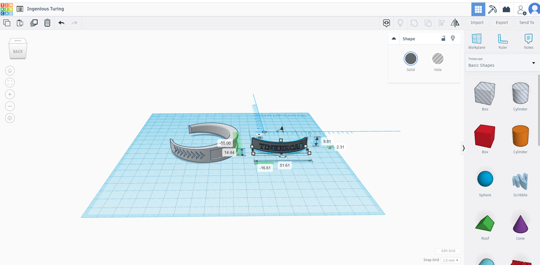This screenshot has height=265, width=540.
Task: Delete selected shape with trash icon
Action: pyautogui.click(x=47, y=23)
